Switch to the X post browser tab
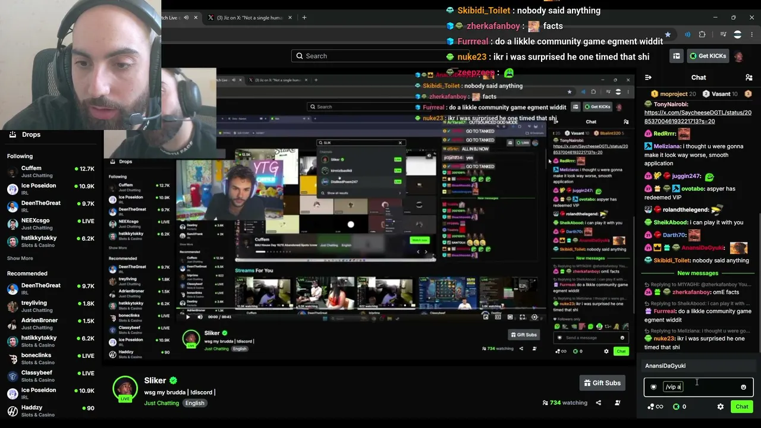761x428 pixels. point(250,18)
